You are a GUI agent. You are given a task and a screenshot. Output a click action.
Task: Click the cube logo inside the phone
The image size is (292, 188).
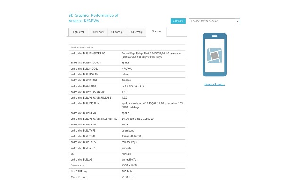(215, 55)
